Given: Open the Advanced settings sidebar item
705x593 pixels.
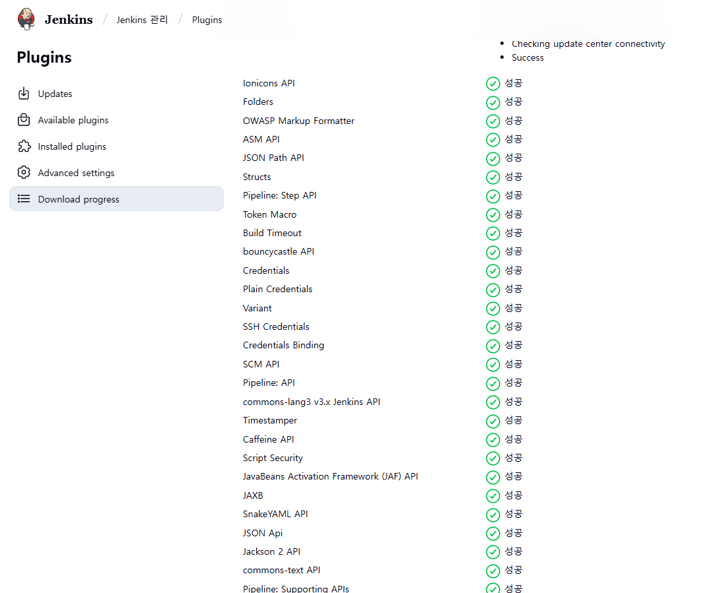Looking at the screenshot, I should 116,173.
